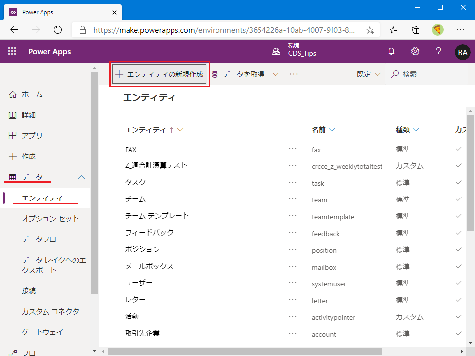475x356 pixels.
Task: Click the データを取得 database icon
Action: point(215,74)
